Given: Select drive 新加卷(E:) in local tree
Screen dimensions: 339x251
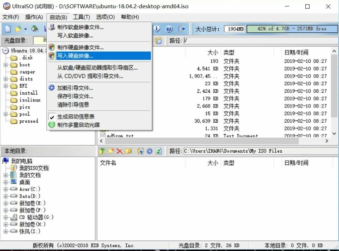Looking at the screenshot, I should tap(32, 203).
